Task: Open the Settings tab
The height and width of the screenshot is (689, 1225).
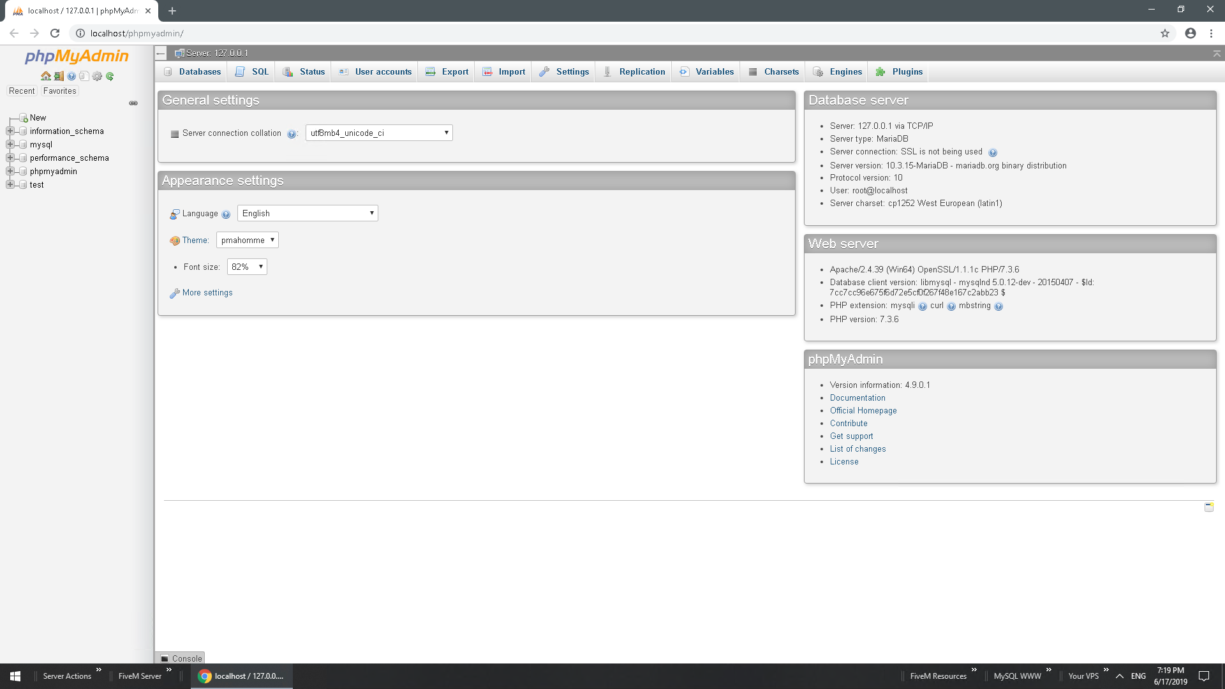Action: pos(564,72)
